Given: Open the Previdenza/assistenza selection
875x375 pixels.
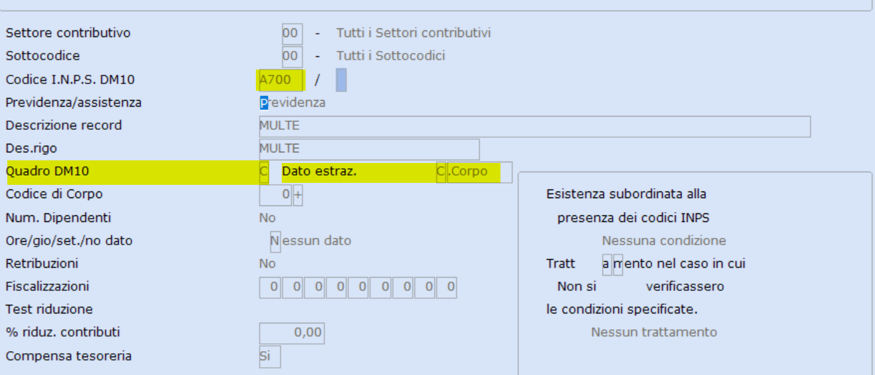Looking at the screenshot, I should coord(292,103).
